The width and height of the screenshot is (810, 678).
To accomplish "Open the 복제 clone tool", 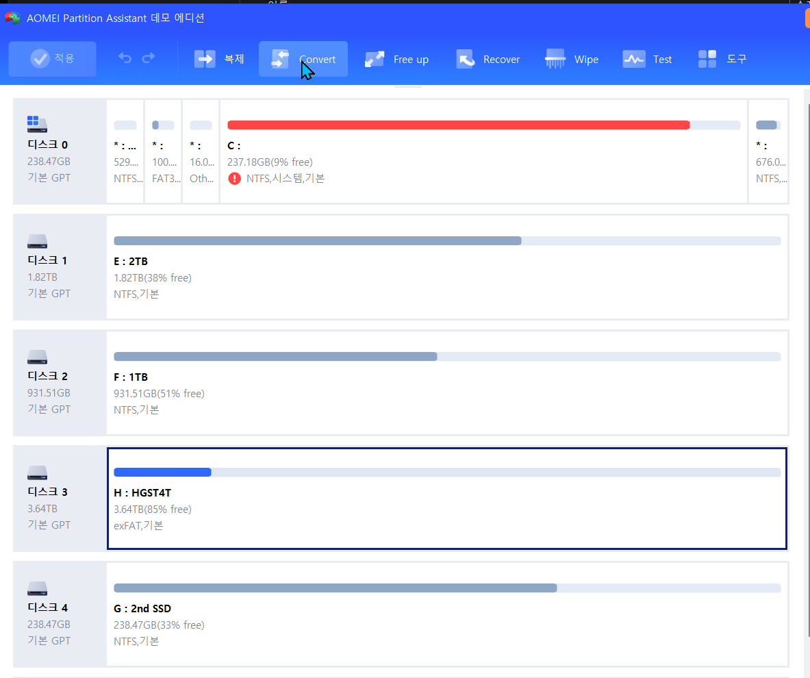I will (219, 59).
